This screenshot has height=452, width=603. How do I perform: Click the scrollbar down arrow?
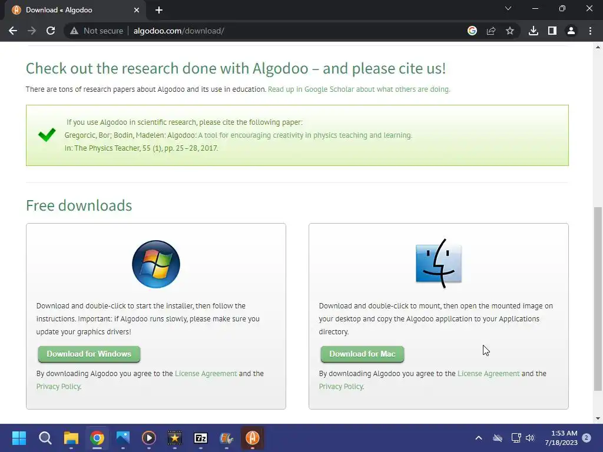tap(598, 418)
